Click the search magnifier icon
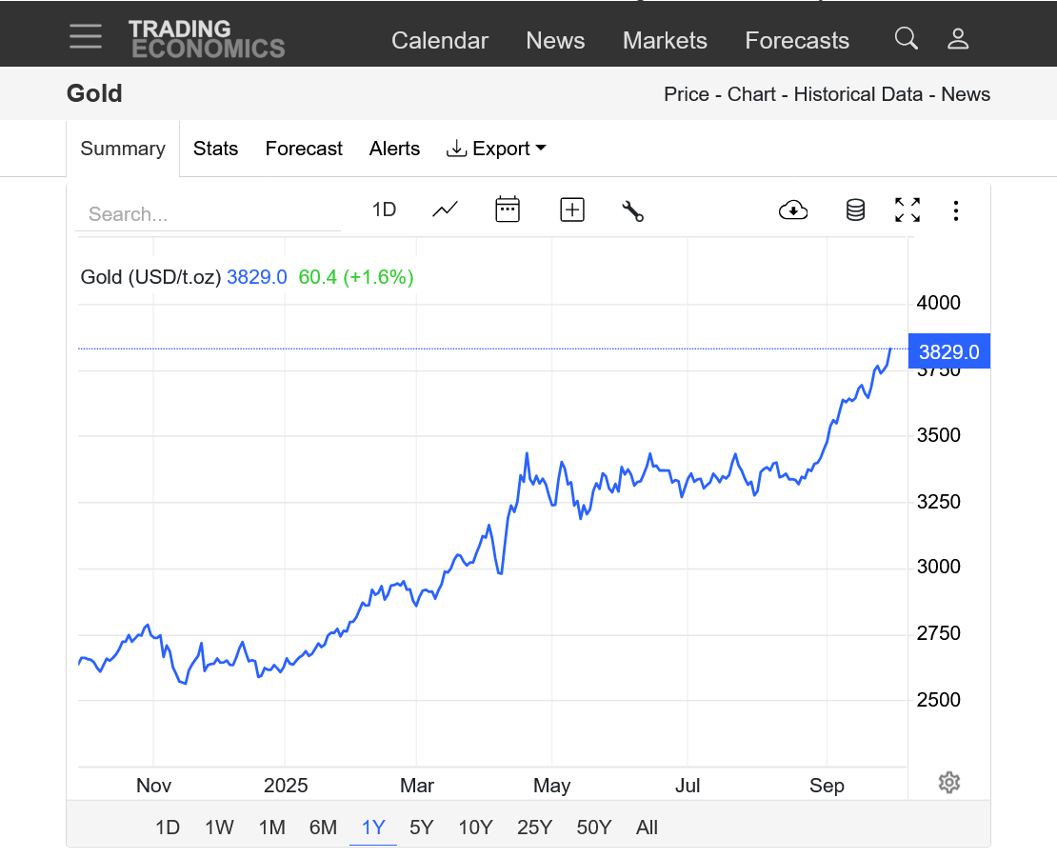 pos(907,38)
